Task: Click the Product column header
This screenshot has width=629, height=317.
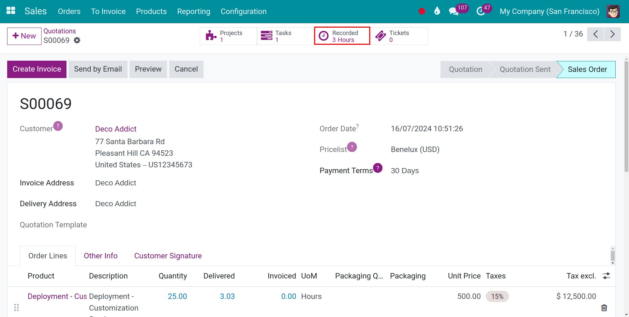Action: 41,276
